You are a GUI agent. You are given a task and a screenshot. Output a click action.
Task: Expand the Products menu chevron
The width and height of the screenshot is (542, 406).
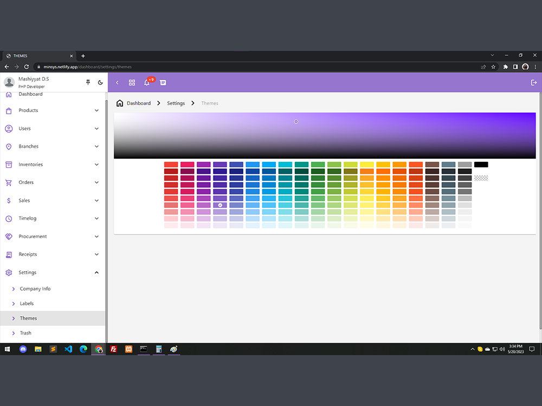pyautogui.click(x=97, y=110)
